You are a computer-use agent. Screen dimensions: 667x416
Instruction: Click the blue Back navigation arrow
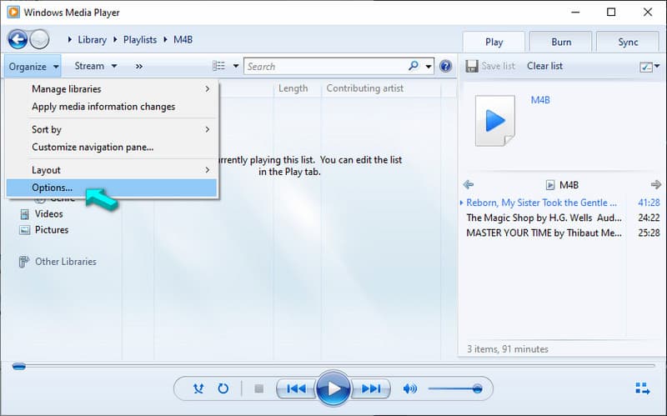coord(18,40)
